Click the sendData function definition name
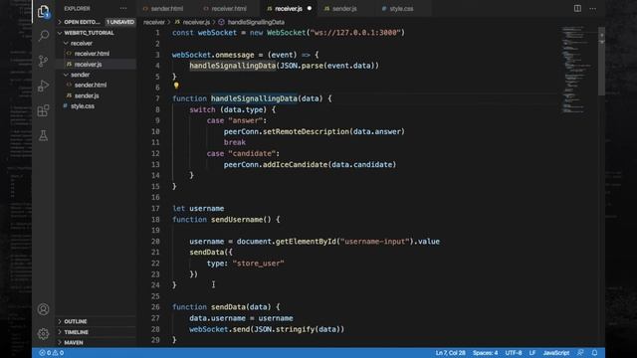Viewport: 637px width, 358px height. pyautogui.click(x=228, y=307)
